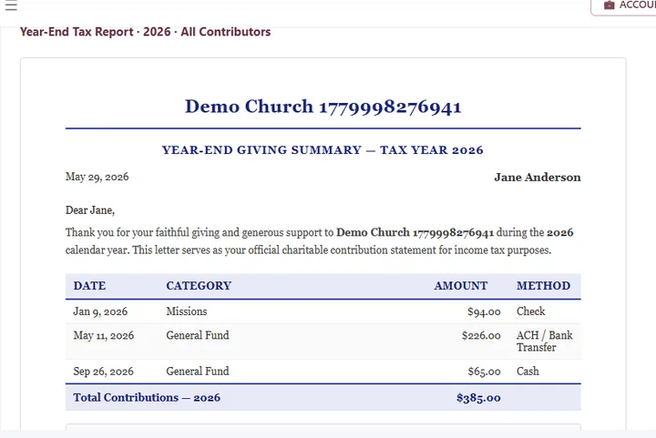Click the 'Total Contributions — 2026' label

click(147, 397)
